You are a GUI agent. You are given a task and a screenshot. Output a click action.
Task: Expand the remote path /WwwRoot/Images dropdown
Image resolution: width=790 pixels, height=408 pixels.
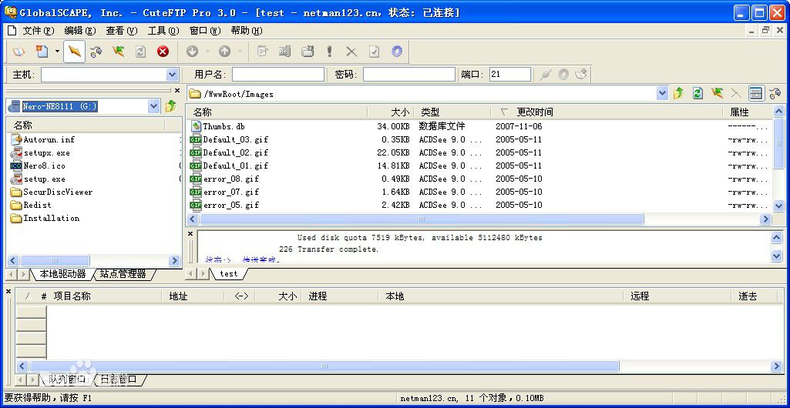662,93
